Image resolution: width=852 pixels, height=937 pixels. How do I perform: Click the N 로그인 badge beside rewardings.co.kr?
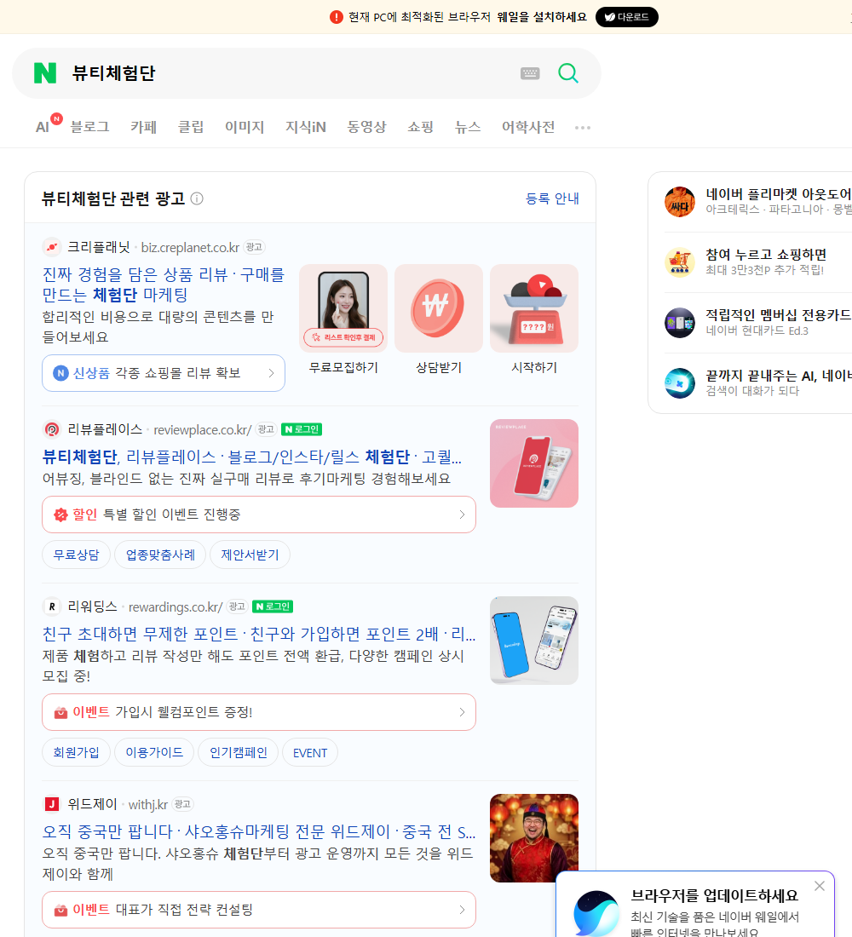coord(273,606)
